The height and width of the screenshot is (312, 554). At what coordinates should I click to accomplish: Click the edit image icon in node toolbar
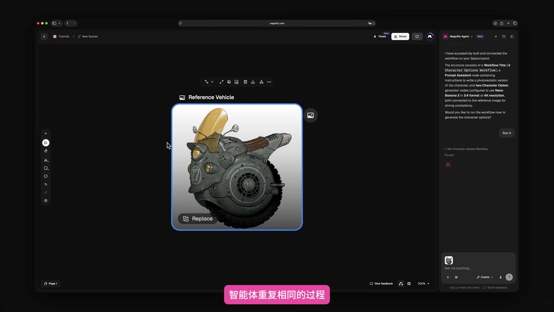click(x=229, y=82)
